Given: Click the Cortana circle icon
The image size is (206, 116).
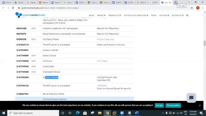Looking at the screenshot, I should pyautogui.click(x=63, y=113).
